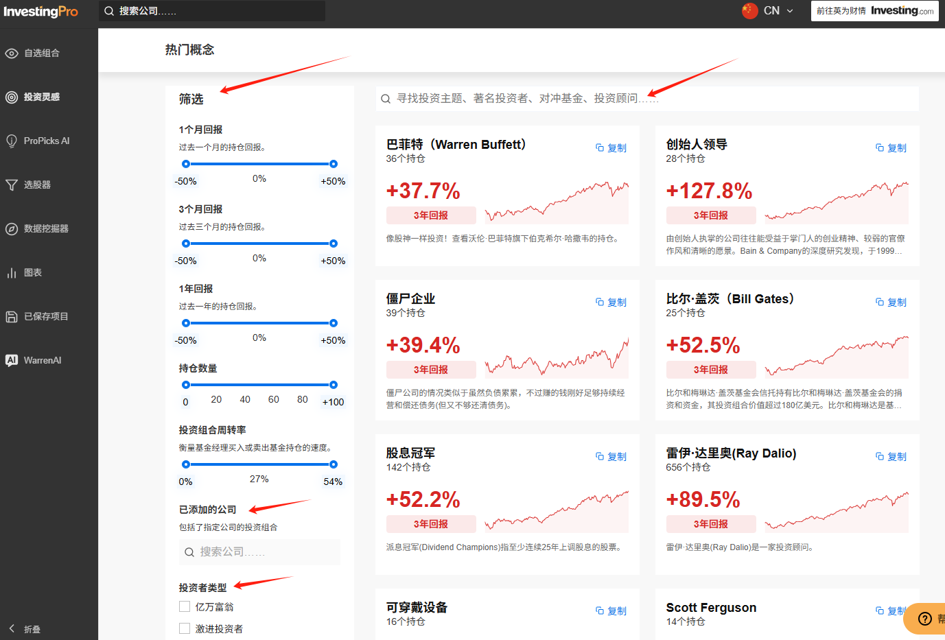
Task: Click the China flag icon
Action: (x=750, y=10)
